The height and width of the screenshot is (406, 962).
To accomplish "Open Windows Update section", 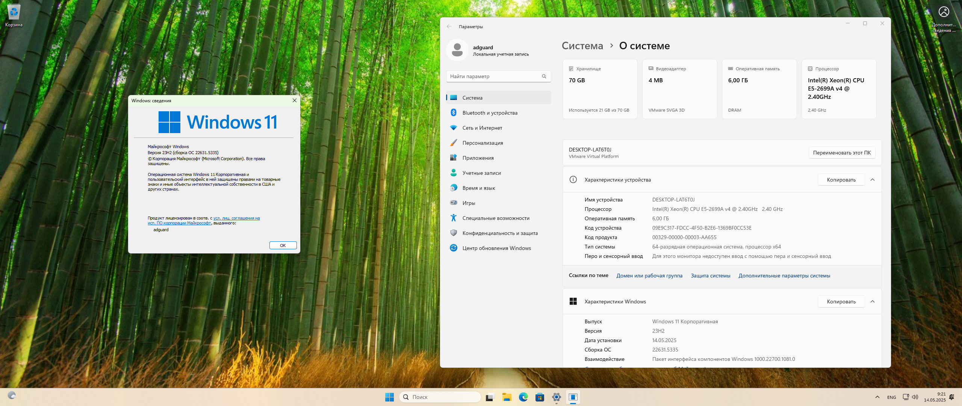I will [498, 248].
